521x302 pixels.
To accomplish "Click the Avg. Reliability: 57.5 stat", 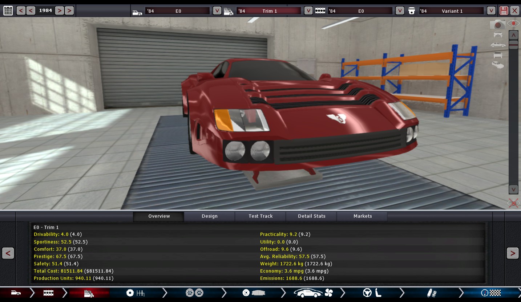I will tap(293, 256).
